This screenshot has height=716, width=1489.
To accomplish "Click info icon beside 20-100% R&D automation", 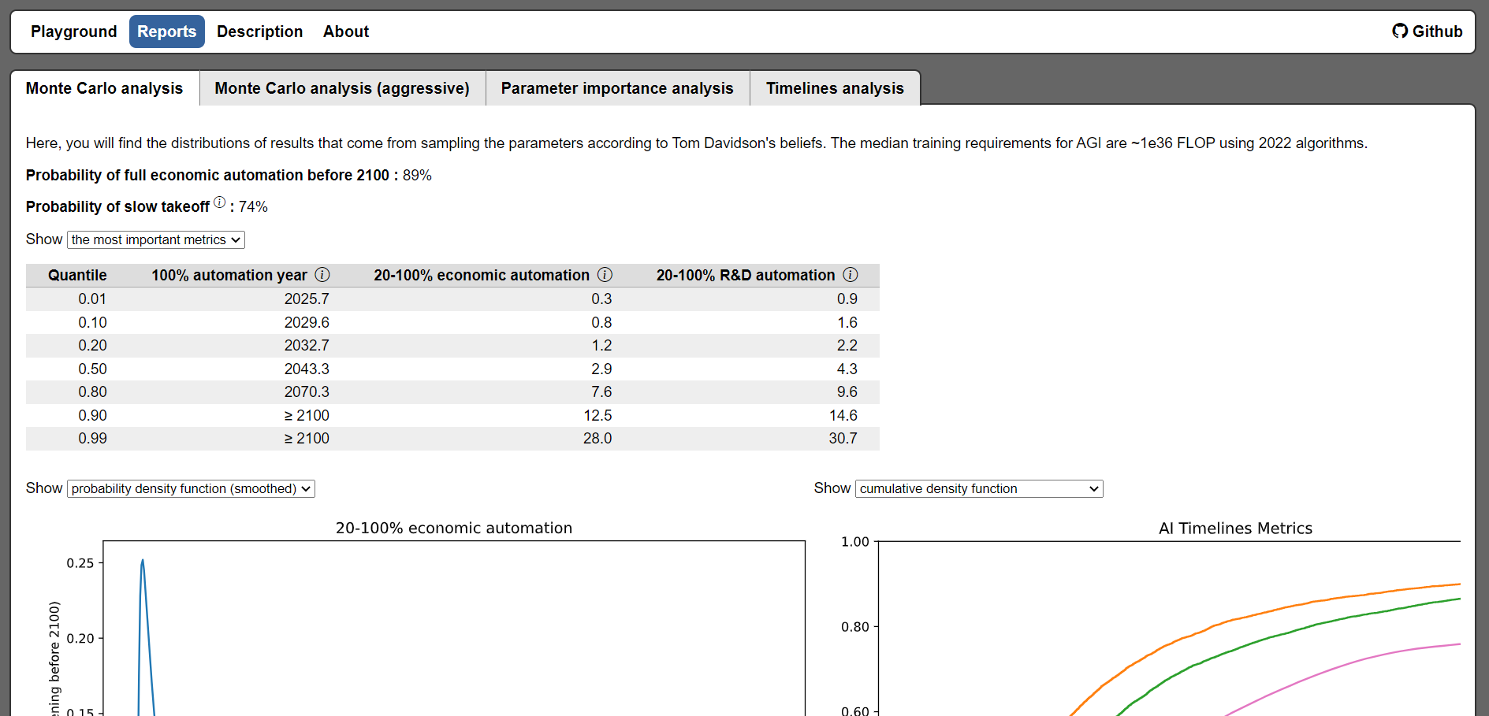I will pos(850,275).
